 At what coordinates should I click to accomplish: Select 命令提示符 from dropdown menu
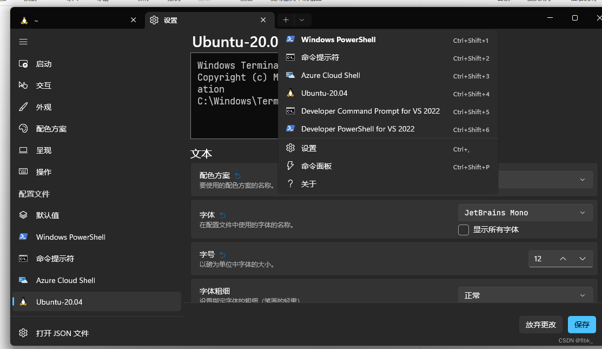pos(388,57)
